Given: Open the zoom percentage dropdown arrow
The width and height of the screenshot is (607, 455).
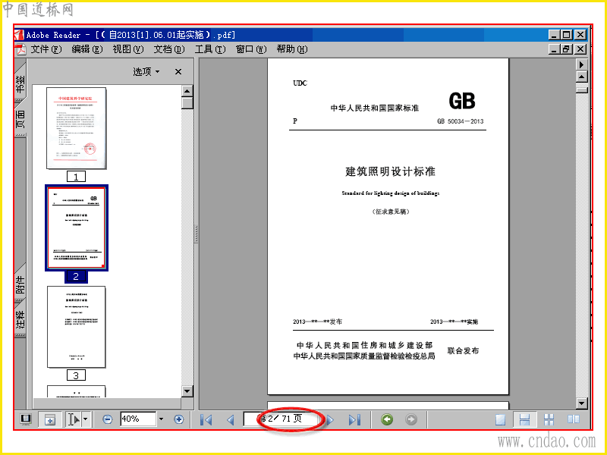Looking at the screenshot, I should pos(162,419).
